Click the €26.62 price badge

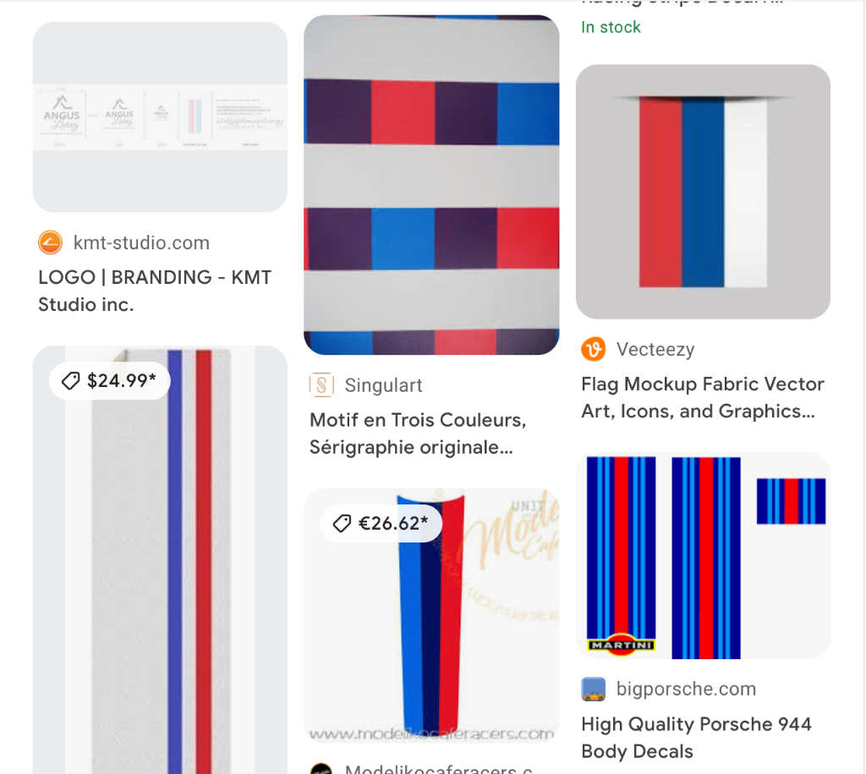(381, 523)
